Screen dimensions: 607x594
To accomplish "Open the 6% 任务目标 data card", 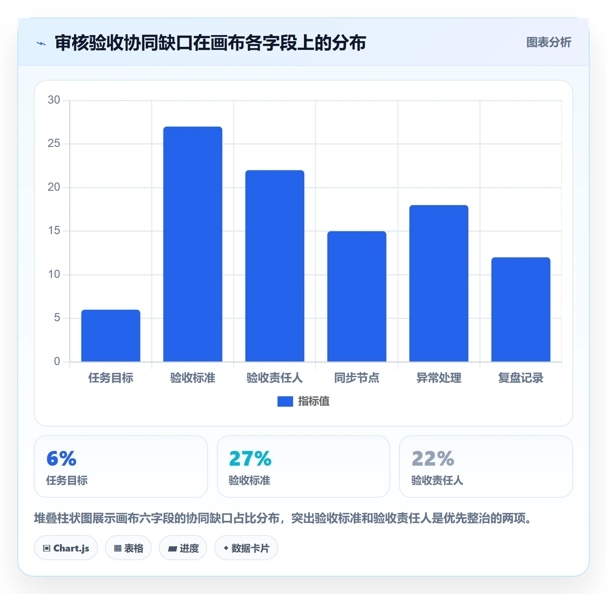I will pyautogui.click(x=121, y=467).
